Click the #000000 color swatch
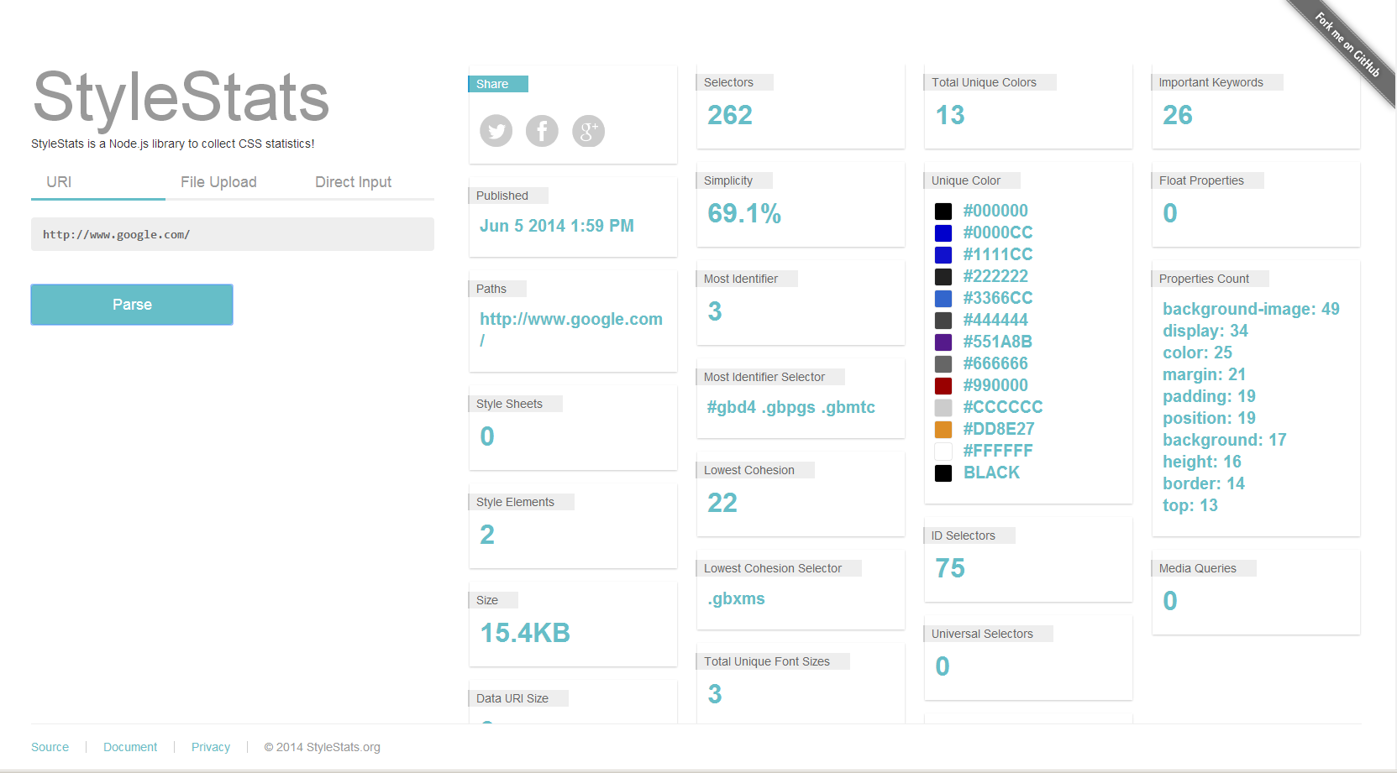1397x773 pixels. click(x=943, y=212)
